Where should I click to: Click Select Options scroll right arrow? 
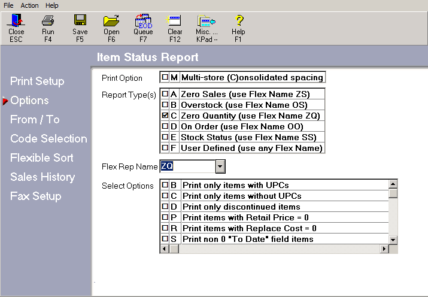click(x=384, y=248)
